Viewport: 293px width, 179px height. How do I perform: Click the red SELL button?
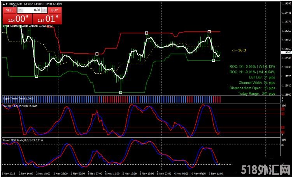click(x=9, y=10)
